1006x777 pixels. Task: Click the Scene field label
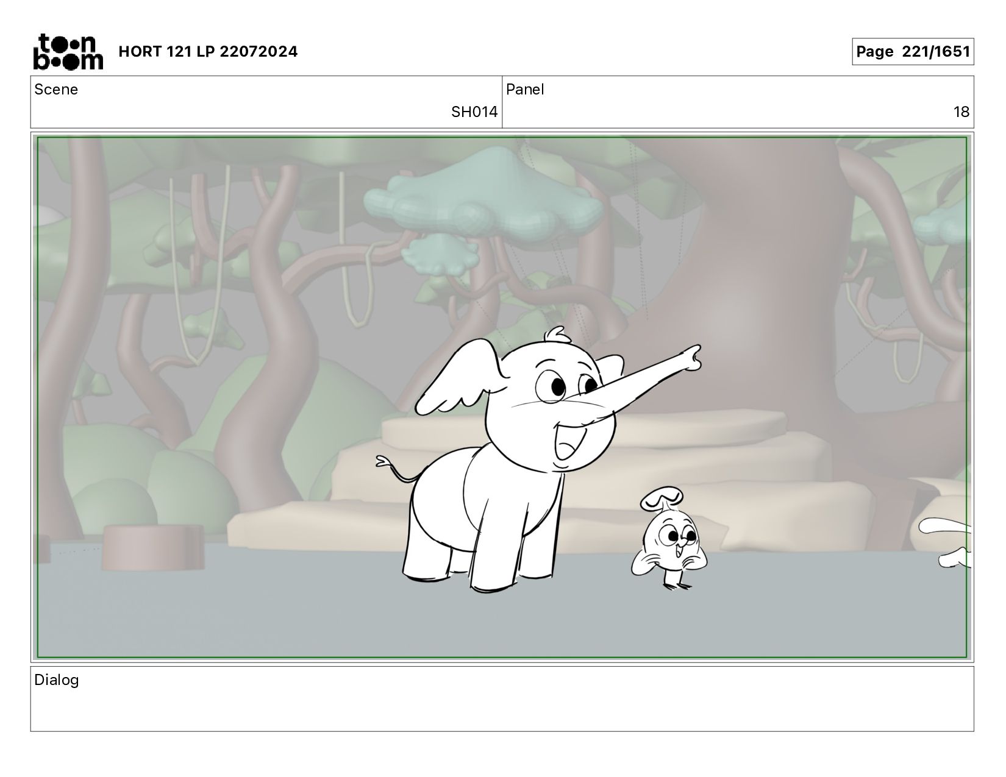pos(56,90)
